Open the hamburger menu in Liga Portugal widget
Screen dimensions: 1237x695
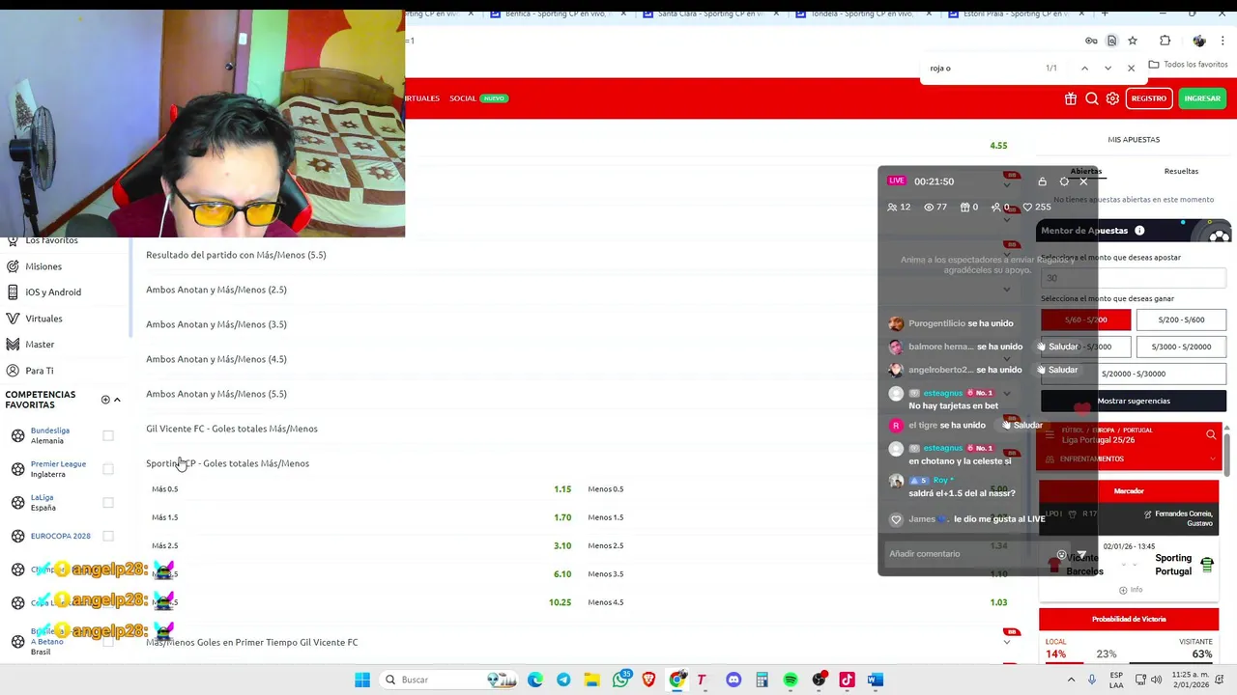pyautogui.click(x=1050, y=435)
